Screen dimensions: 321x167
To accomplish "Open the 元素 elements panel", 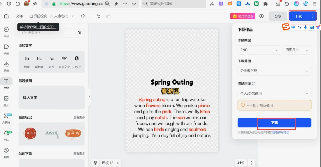I will click(6, 67).
